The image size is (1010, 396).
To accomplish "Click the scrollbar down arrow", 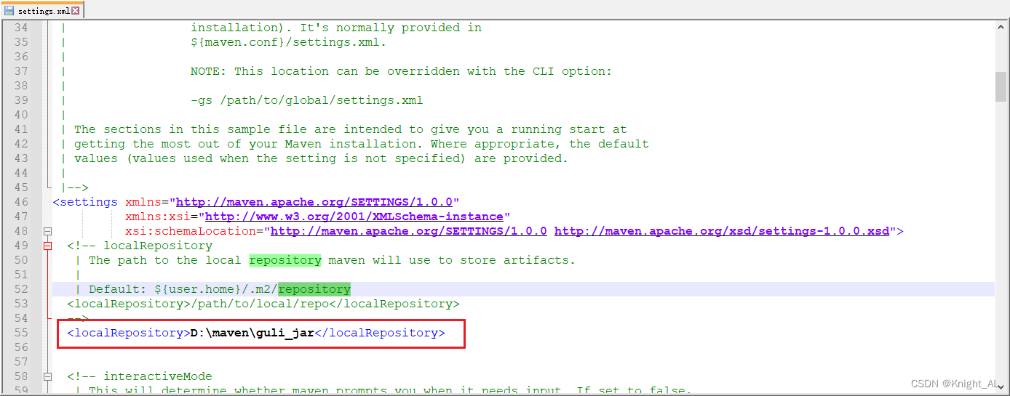I will 1001,389.
